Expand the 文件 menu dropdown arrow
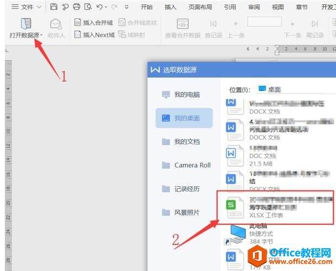The height and width of the screenshot is (271, 336). pos(39,7)
